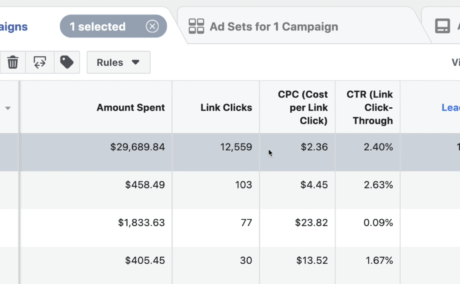Deselect campaigns via the '1 selected' X
This screenshot has width=460, height=284.
click(x=152, y=26)
